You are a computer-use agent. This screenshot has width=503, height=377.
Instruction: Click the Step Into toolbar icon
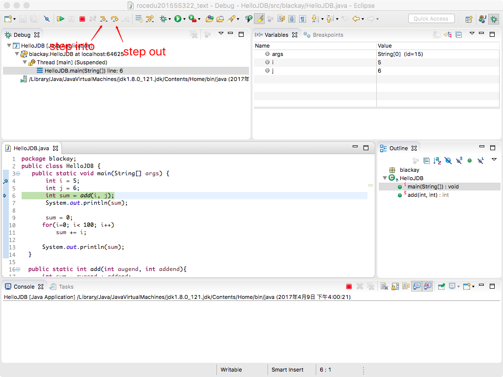103,19
